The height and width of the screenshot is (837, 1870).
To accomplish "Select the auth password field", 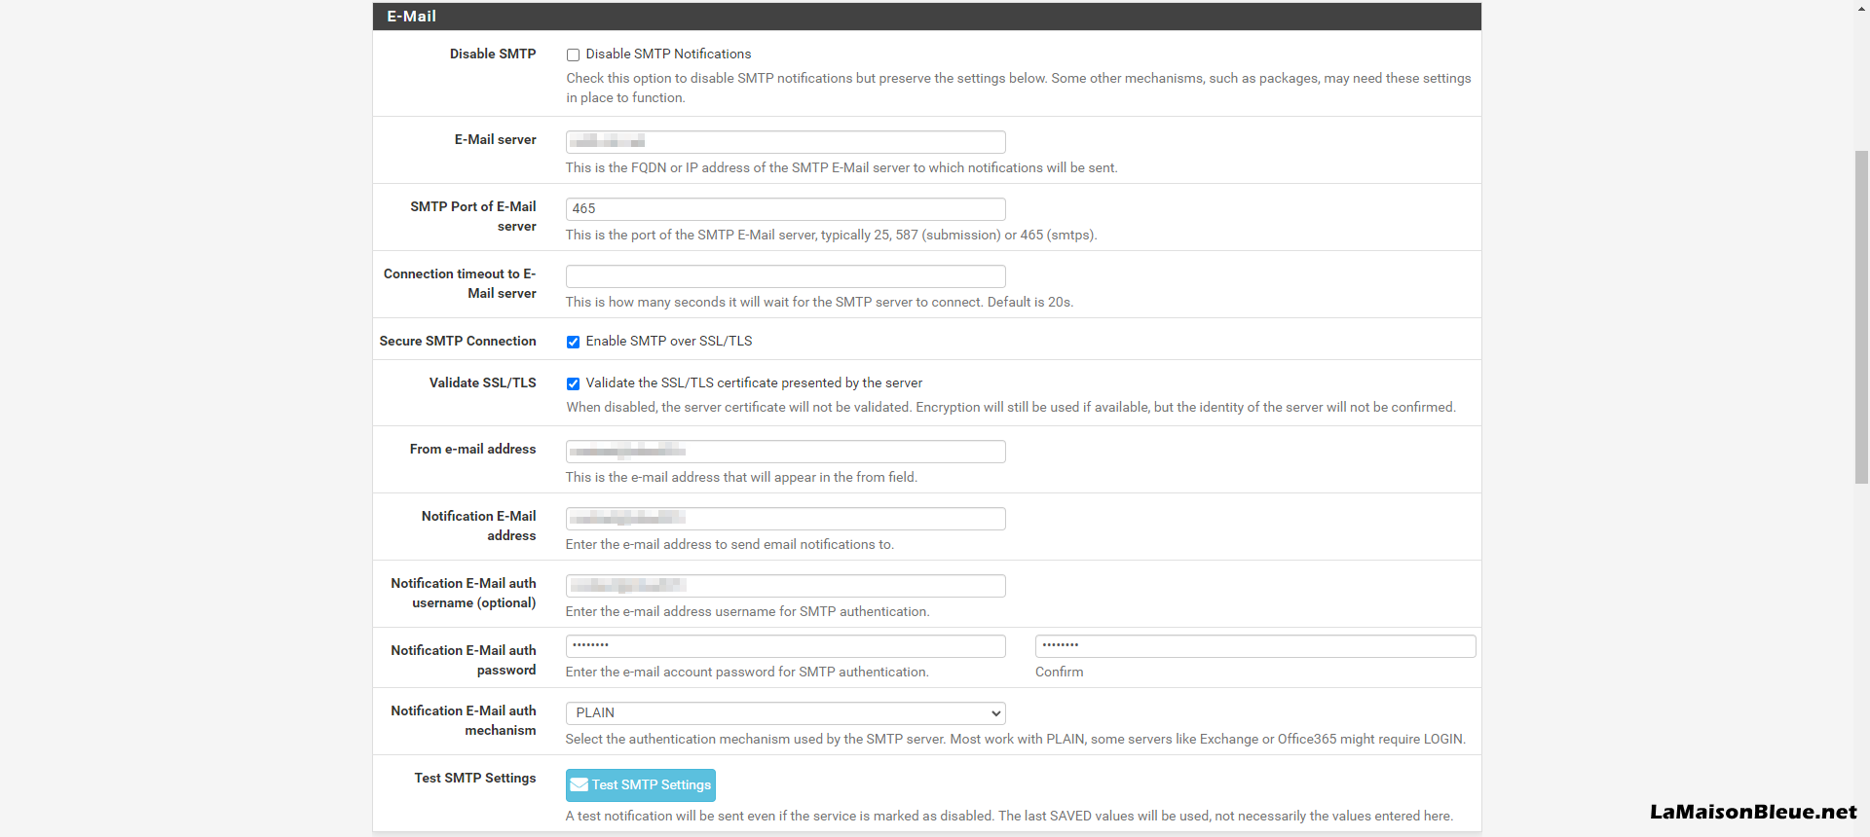I will coord(785,646).
